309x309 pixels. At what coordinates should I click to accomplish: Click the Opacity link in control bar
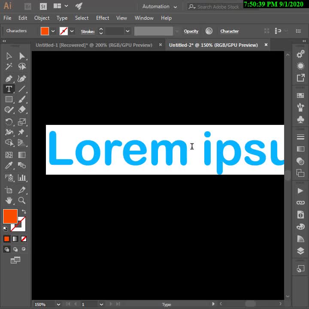191,31
